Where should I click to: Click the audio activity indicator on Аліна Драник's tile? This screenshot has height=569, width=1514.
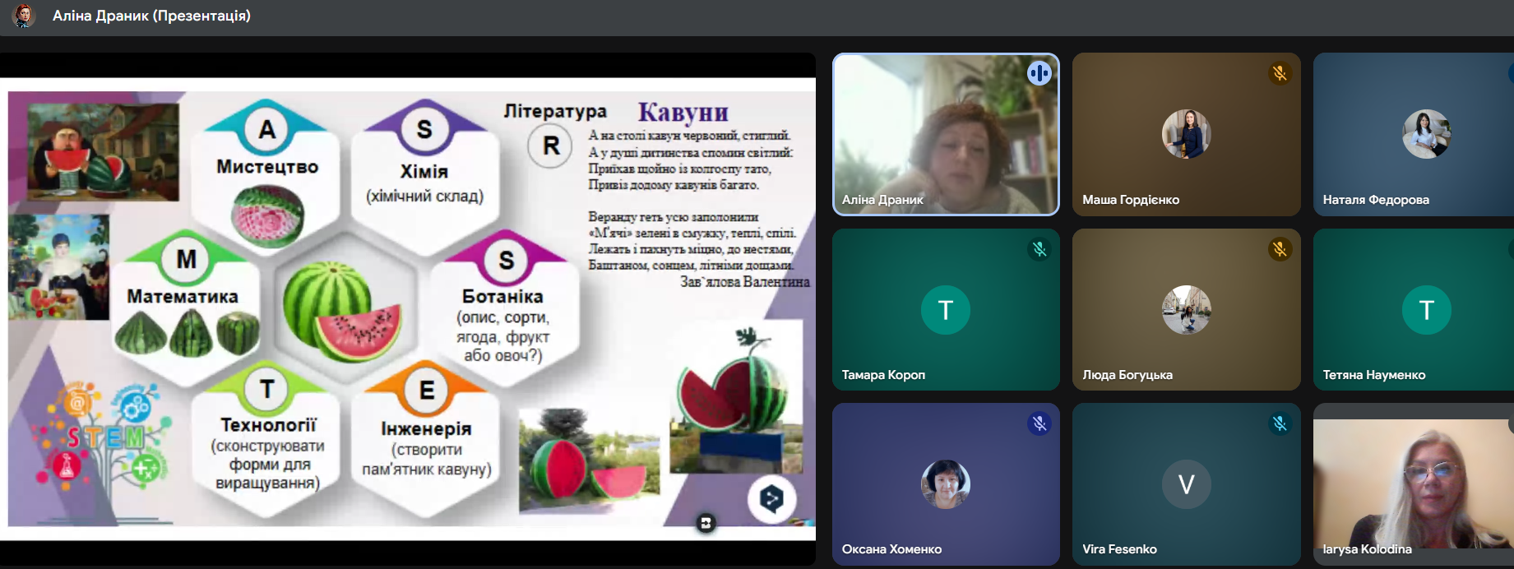click(1039, 73)
